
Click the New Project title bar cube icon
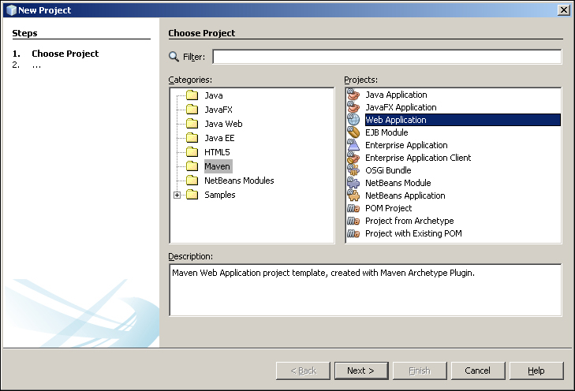coord(11,10)
